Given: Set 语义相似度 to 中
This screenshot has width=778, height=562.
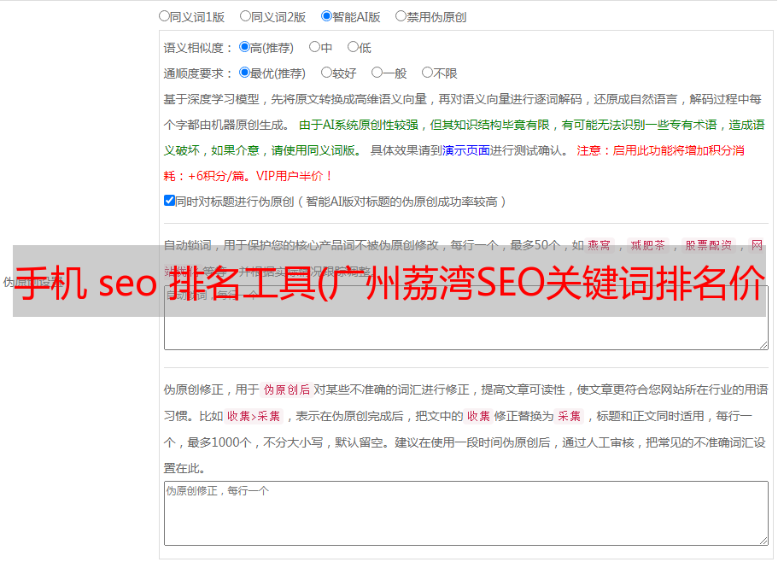Looking at the screenshot, I should (314, 47).
